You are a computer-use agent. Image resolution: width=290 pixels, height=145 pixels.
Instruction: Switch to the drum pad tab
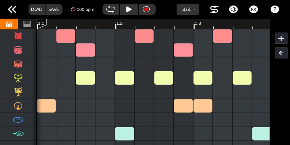(x=9, y=24)
